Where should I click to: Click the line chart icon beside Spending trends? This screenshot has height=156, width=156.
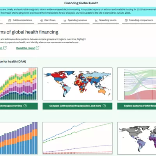click(x=96, y=20)
